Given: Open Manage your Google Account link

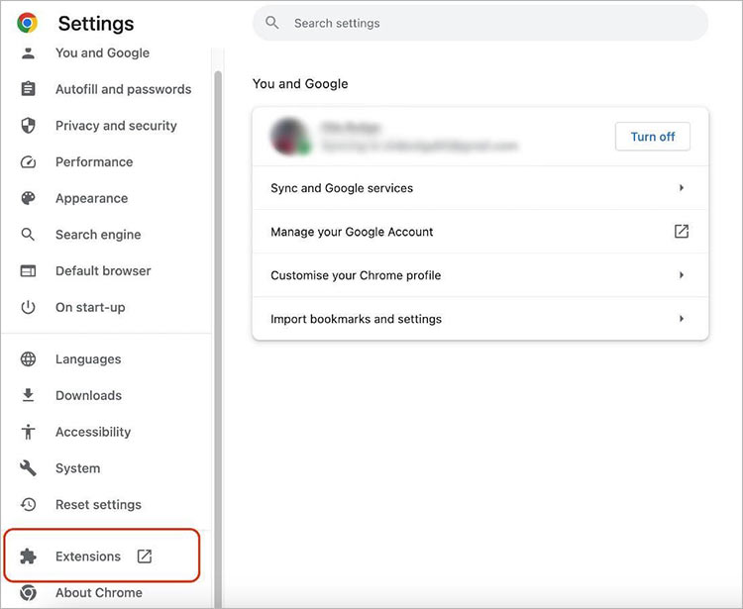Looking at the screenshot, I should (480, 232).
